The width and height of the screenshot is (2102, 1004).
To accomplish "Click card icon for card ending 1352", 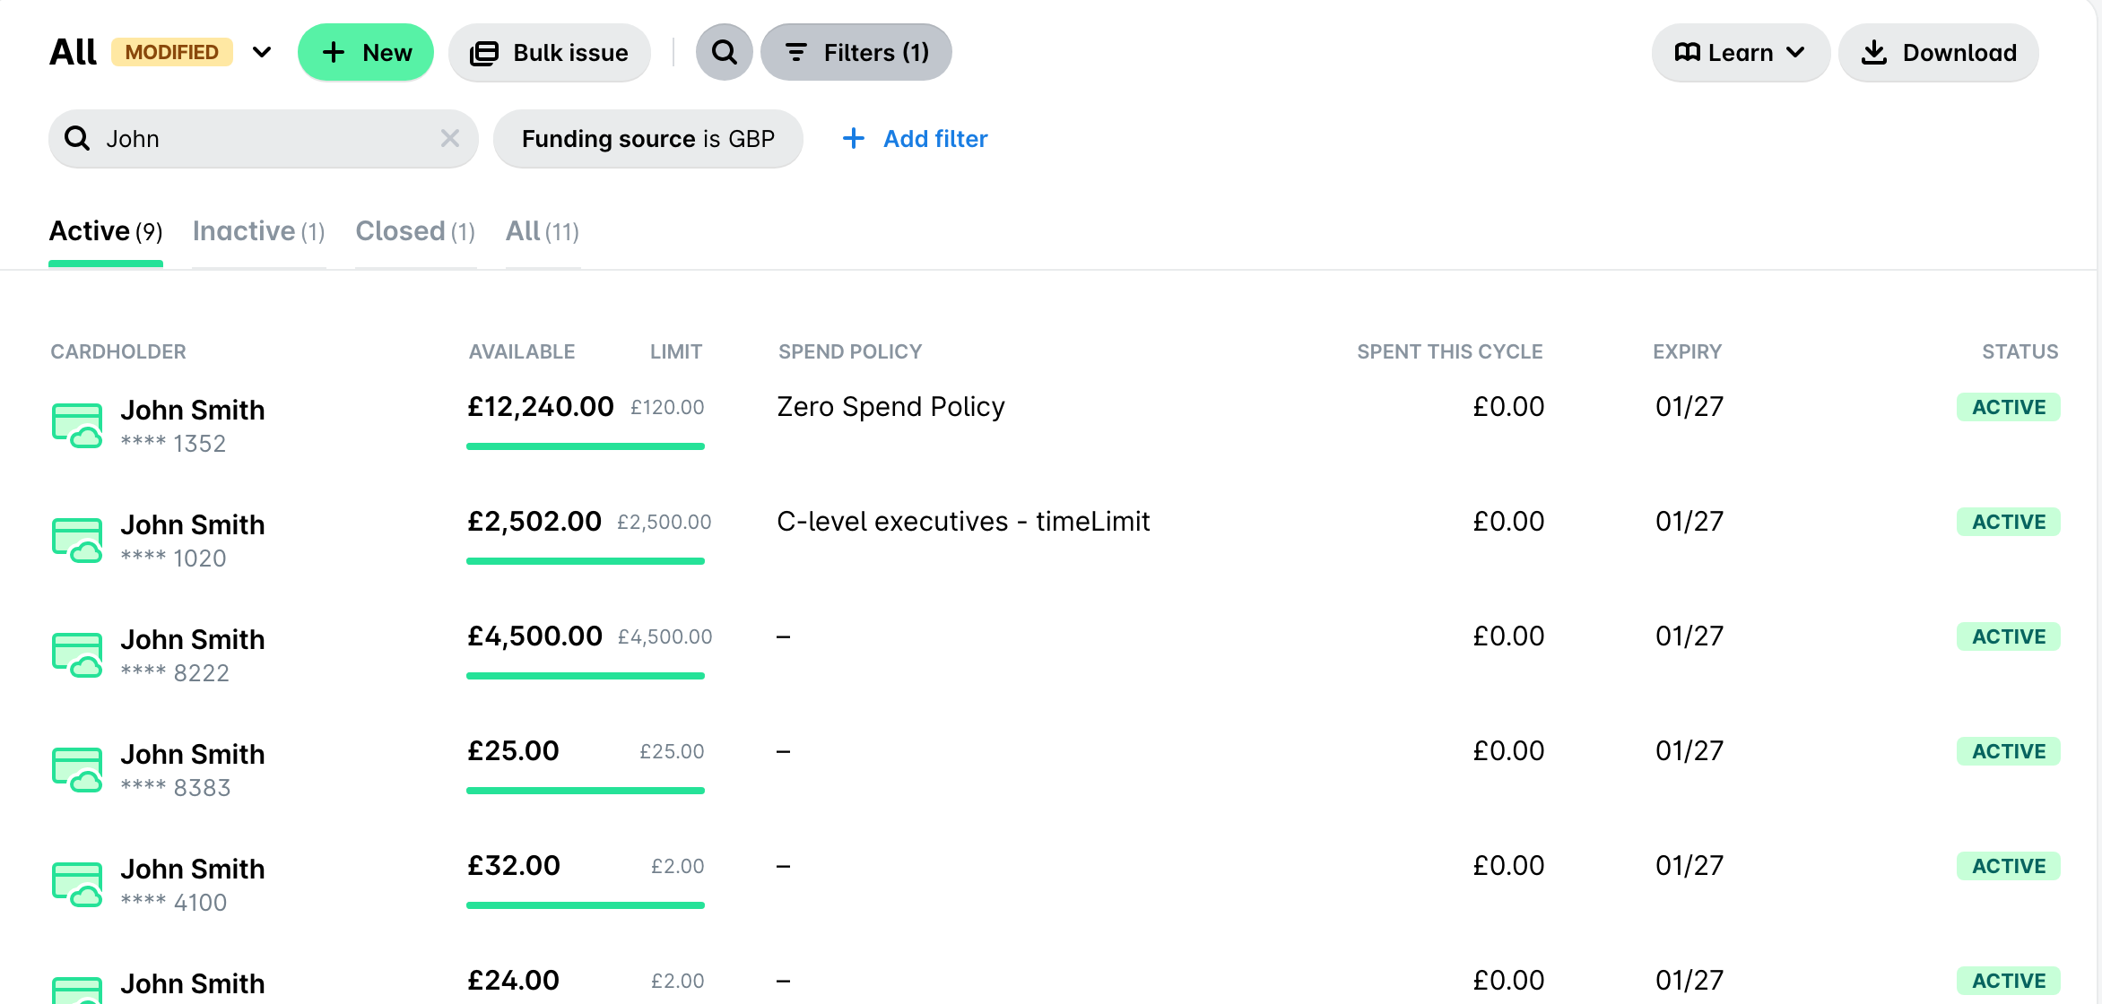I will (x=77, y=425).
